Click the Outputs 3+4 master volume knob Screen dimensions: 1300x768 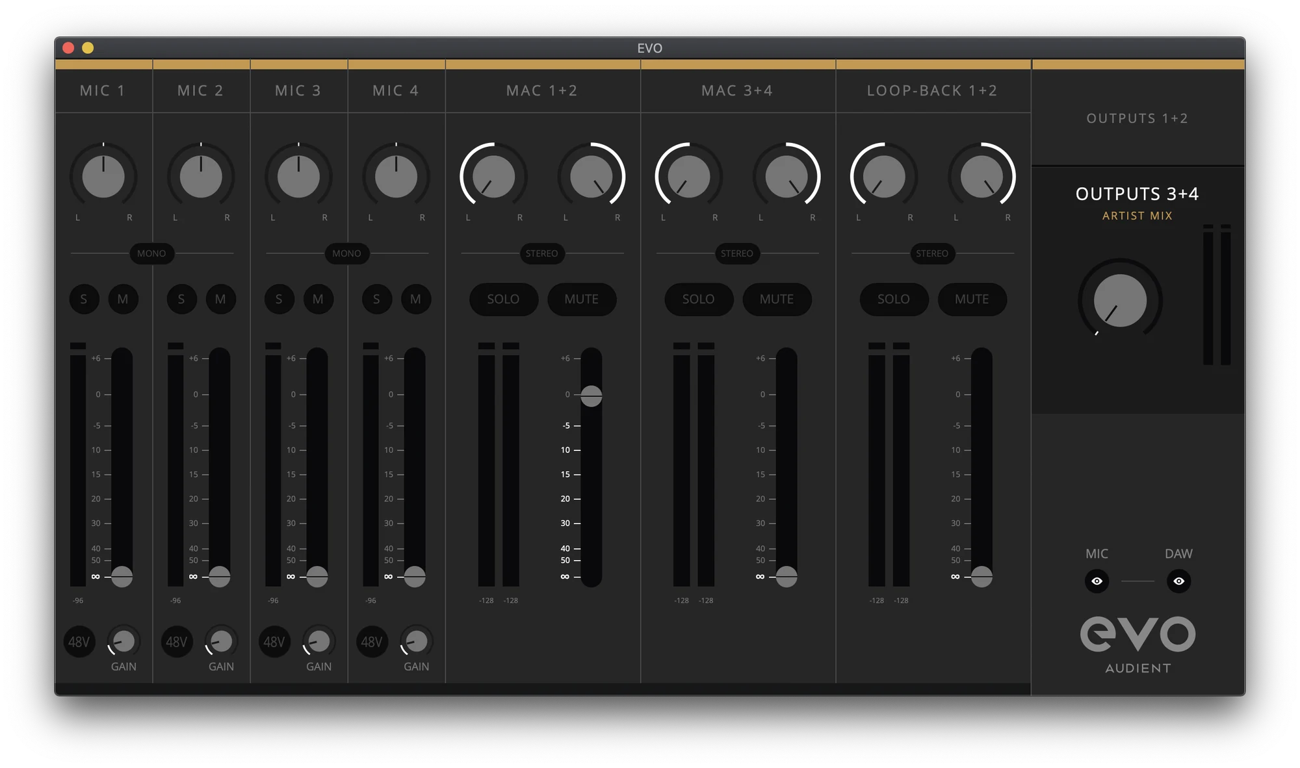click(1120, 300)
